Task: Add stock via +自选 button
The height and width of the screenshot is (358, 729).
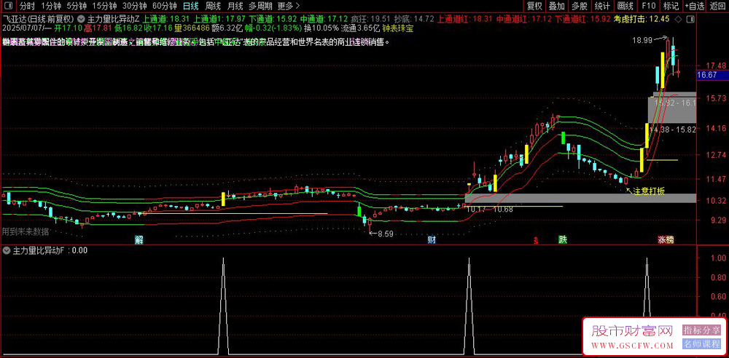Action: pos(695,6)
